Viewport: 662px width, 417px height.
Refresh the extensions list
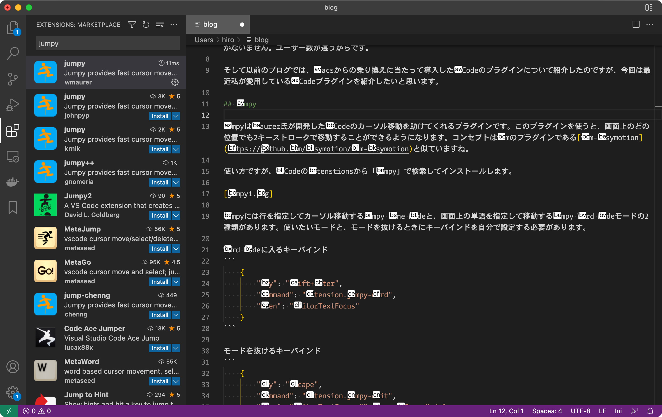(146, 25)
